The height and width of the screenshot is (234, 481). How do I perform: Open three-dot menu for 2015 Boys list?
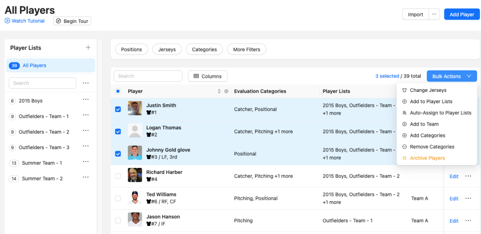(85, 100)
